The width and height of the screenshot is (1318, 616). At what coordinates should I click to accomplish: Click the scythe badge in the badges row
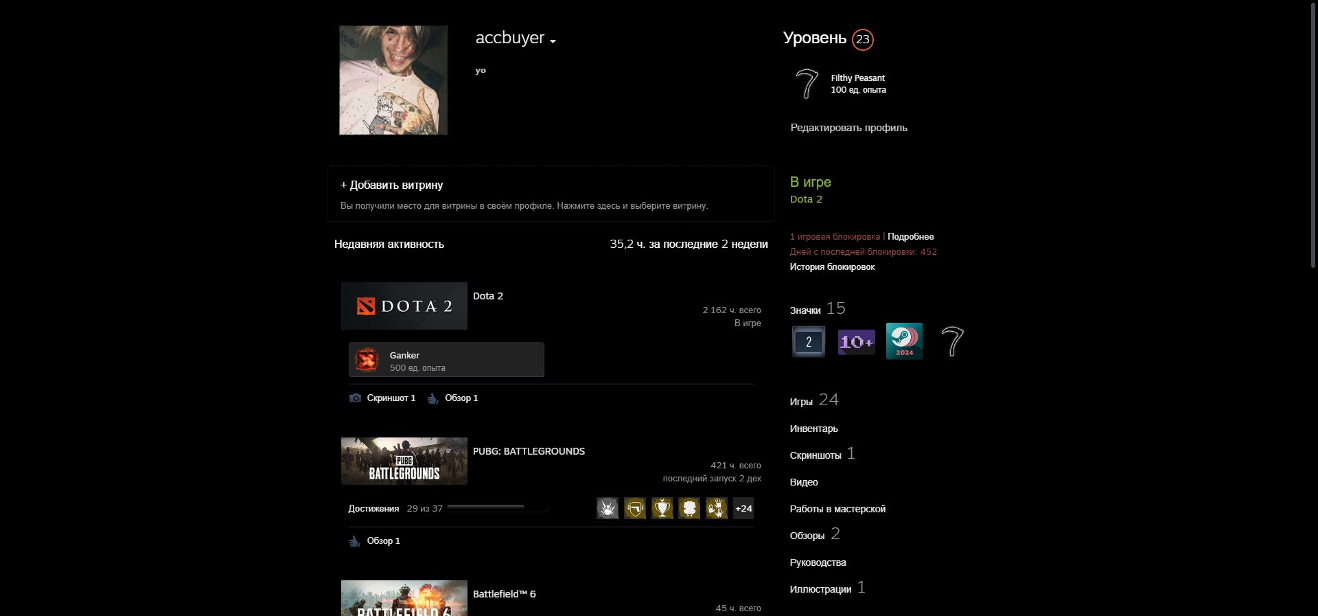pos(951,341)
